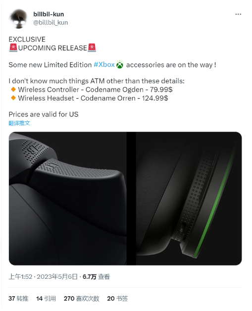
Task: View the 270 喜欢次数 likes list
Action: [x=82, y=299]
